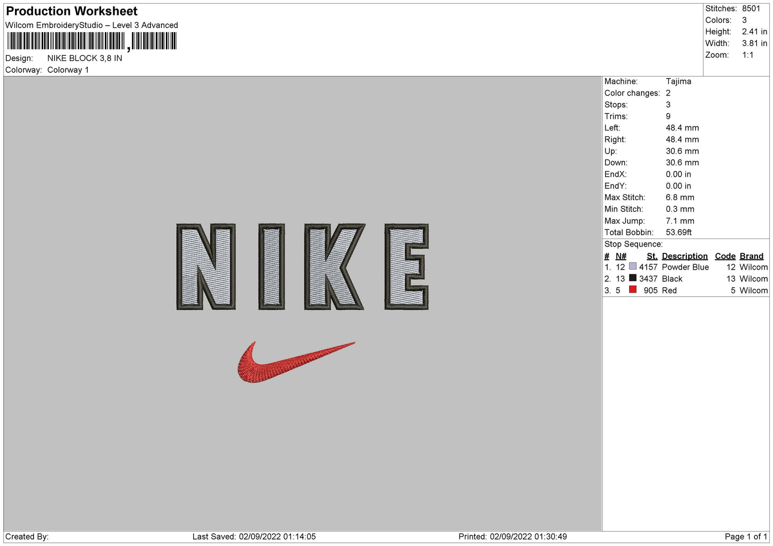The width and height of the screenshot is (773, 546).
Task: Click the 'Color changes:' label
Action: 632,93
